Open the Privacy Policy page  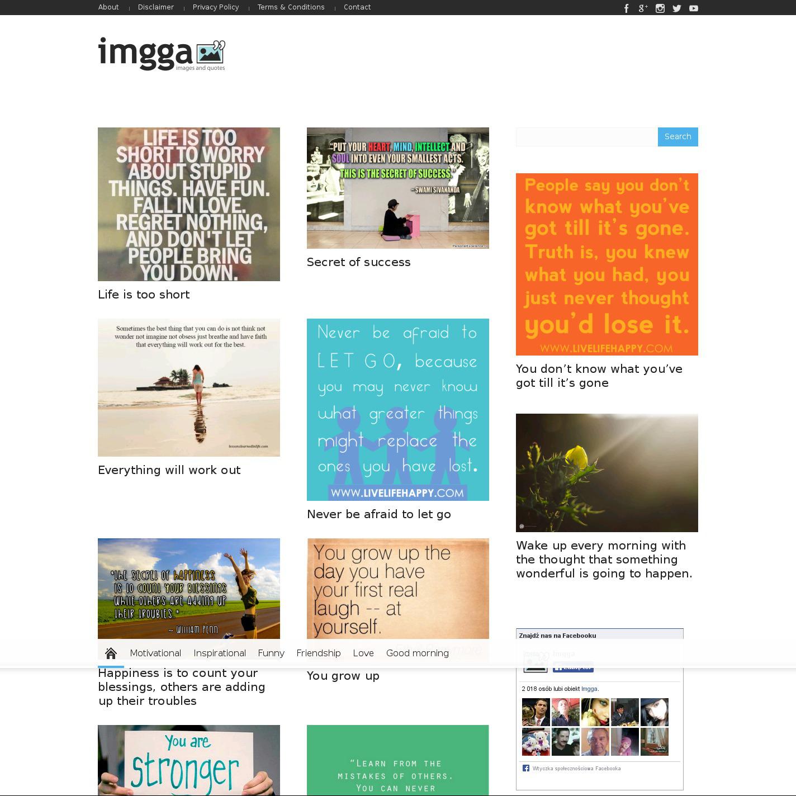click(216, 7)
